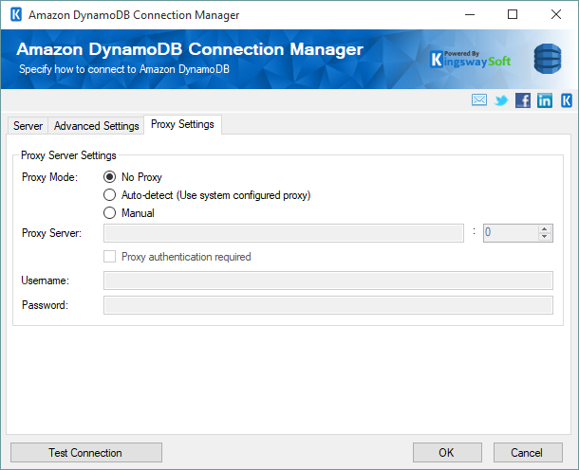The image size is (579, 470).
Task: Open the KingswaySoft K icon in the social row
Action: pyautogui.click(x=567, y=100)
